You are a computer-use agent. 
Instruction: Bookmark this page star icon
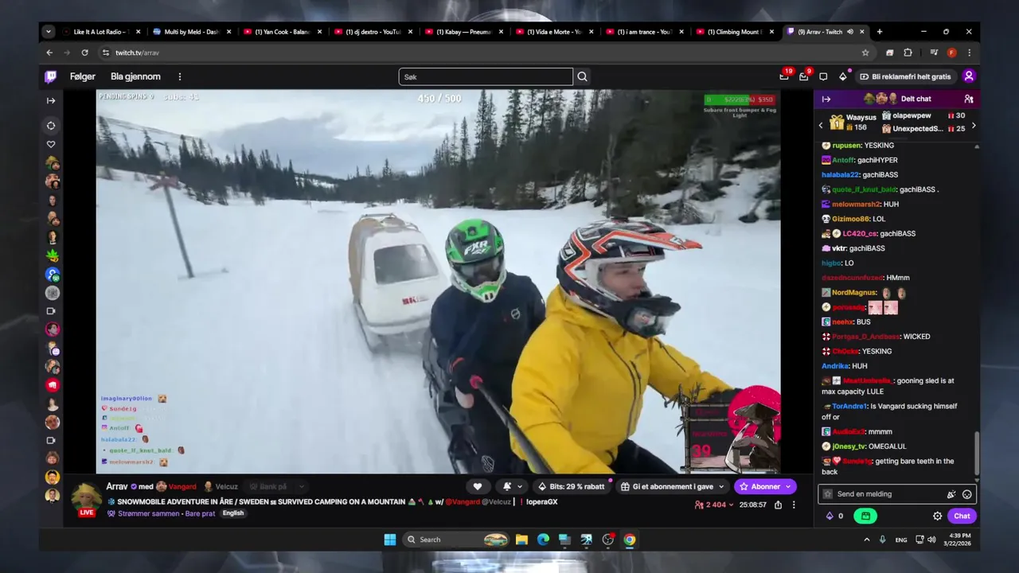[865, 53]
